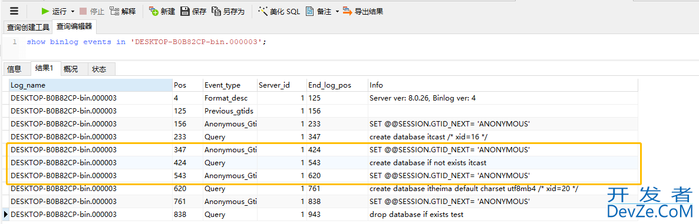Click the 停止 stop button
Screen dimensions: 699x224
pyautogui.click(x=92, y=12)
